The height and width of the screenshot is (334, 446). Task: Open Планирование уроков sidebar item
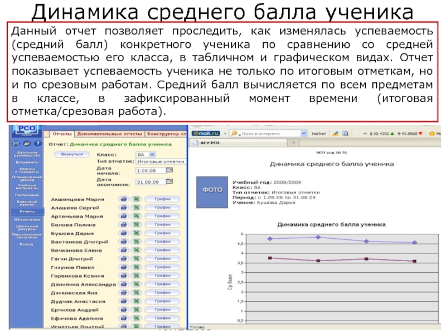(x=27, y=178)
